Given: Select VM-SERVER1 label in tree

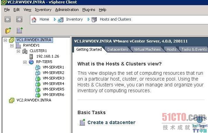Looking at the screenshot, I should (x=53, y=68).
